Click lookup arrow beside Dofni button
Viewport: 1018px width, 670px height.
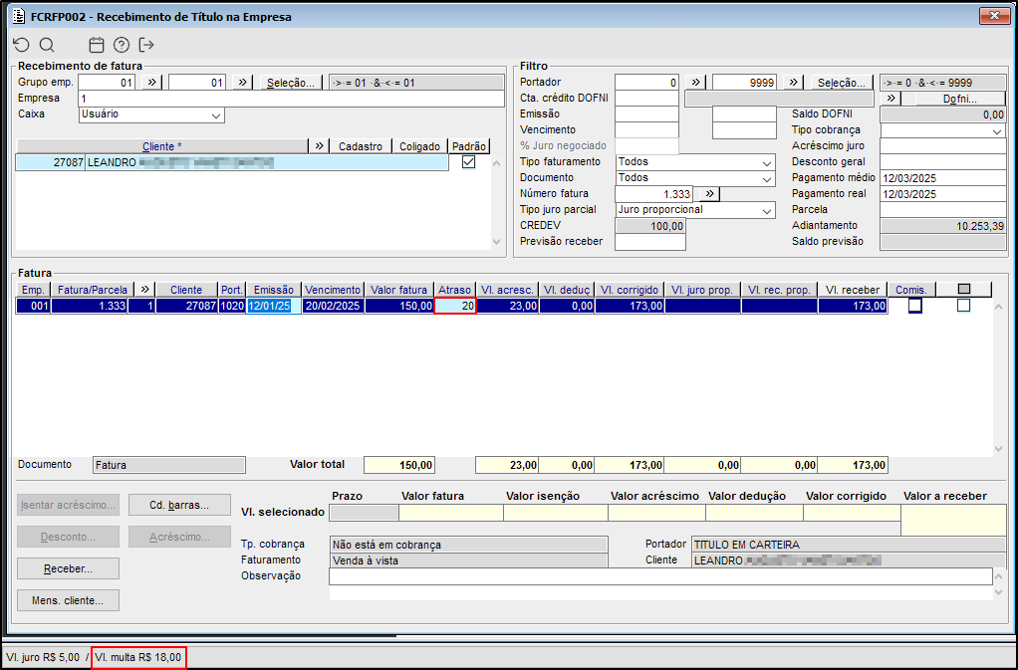coord(891,99)
